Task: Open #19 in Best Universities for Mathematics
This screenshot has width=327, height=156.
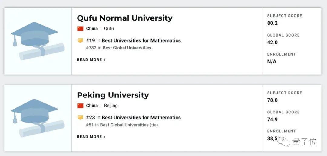Action: (x=133, y=40)
